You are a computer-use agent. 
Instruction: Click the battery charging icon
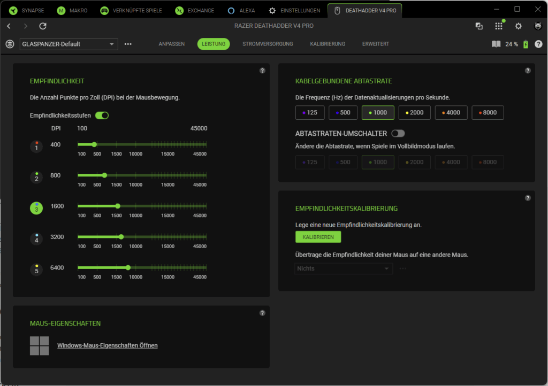[x=526, y=44]
